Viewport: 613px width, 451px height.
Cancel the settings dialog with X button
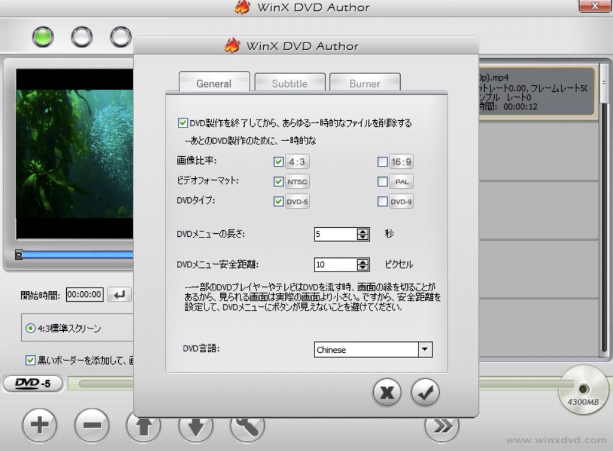click(387, 392)
